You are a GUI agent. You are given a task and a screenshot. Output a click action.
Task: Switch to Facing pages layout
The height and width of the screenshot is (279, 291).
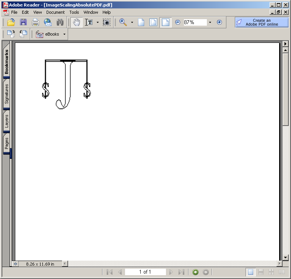tap(282, 272)
